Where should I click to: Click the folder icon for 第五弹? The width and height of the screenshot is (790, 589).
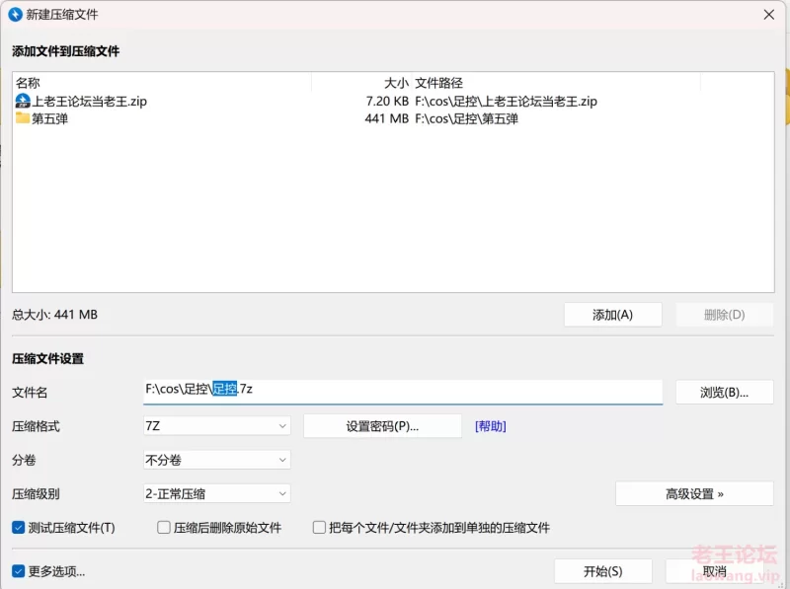(22, 118)
